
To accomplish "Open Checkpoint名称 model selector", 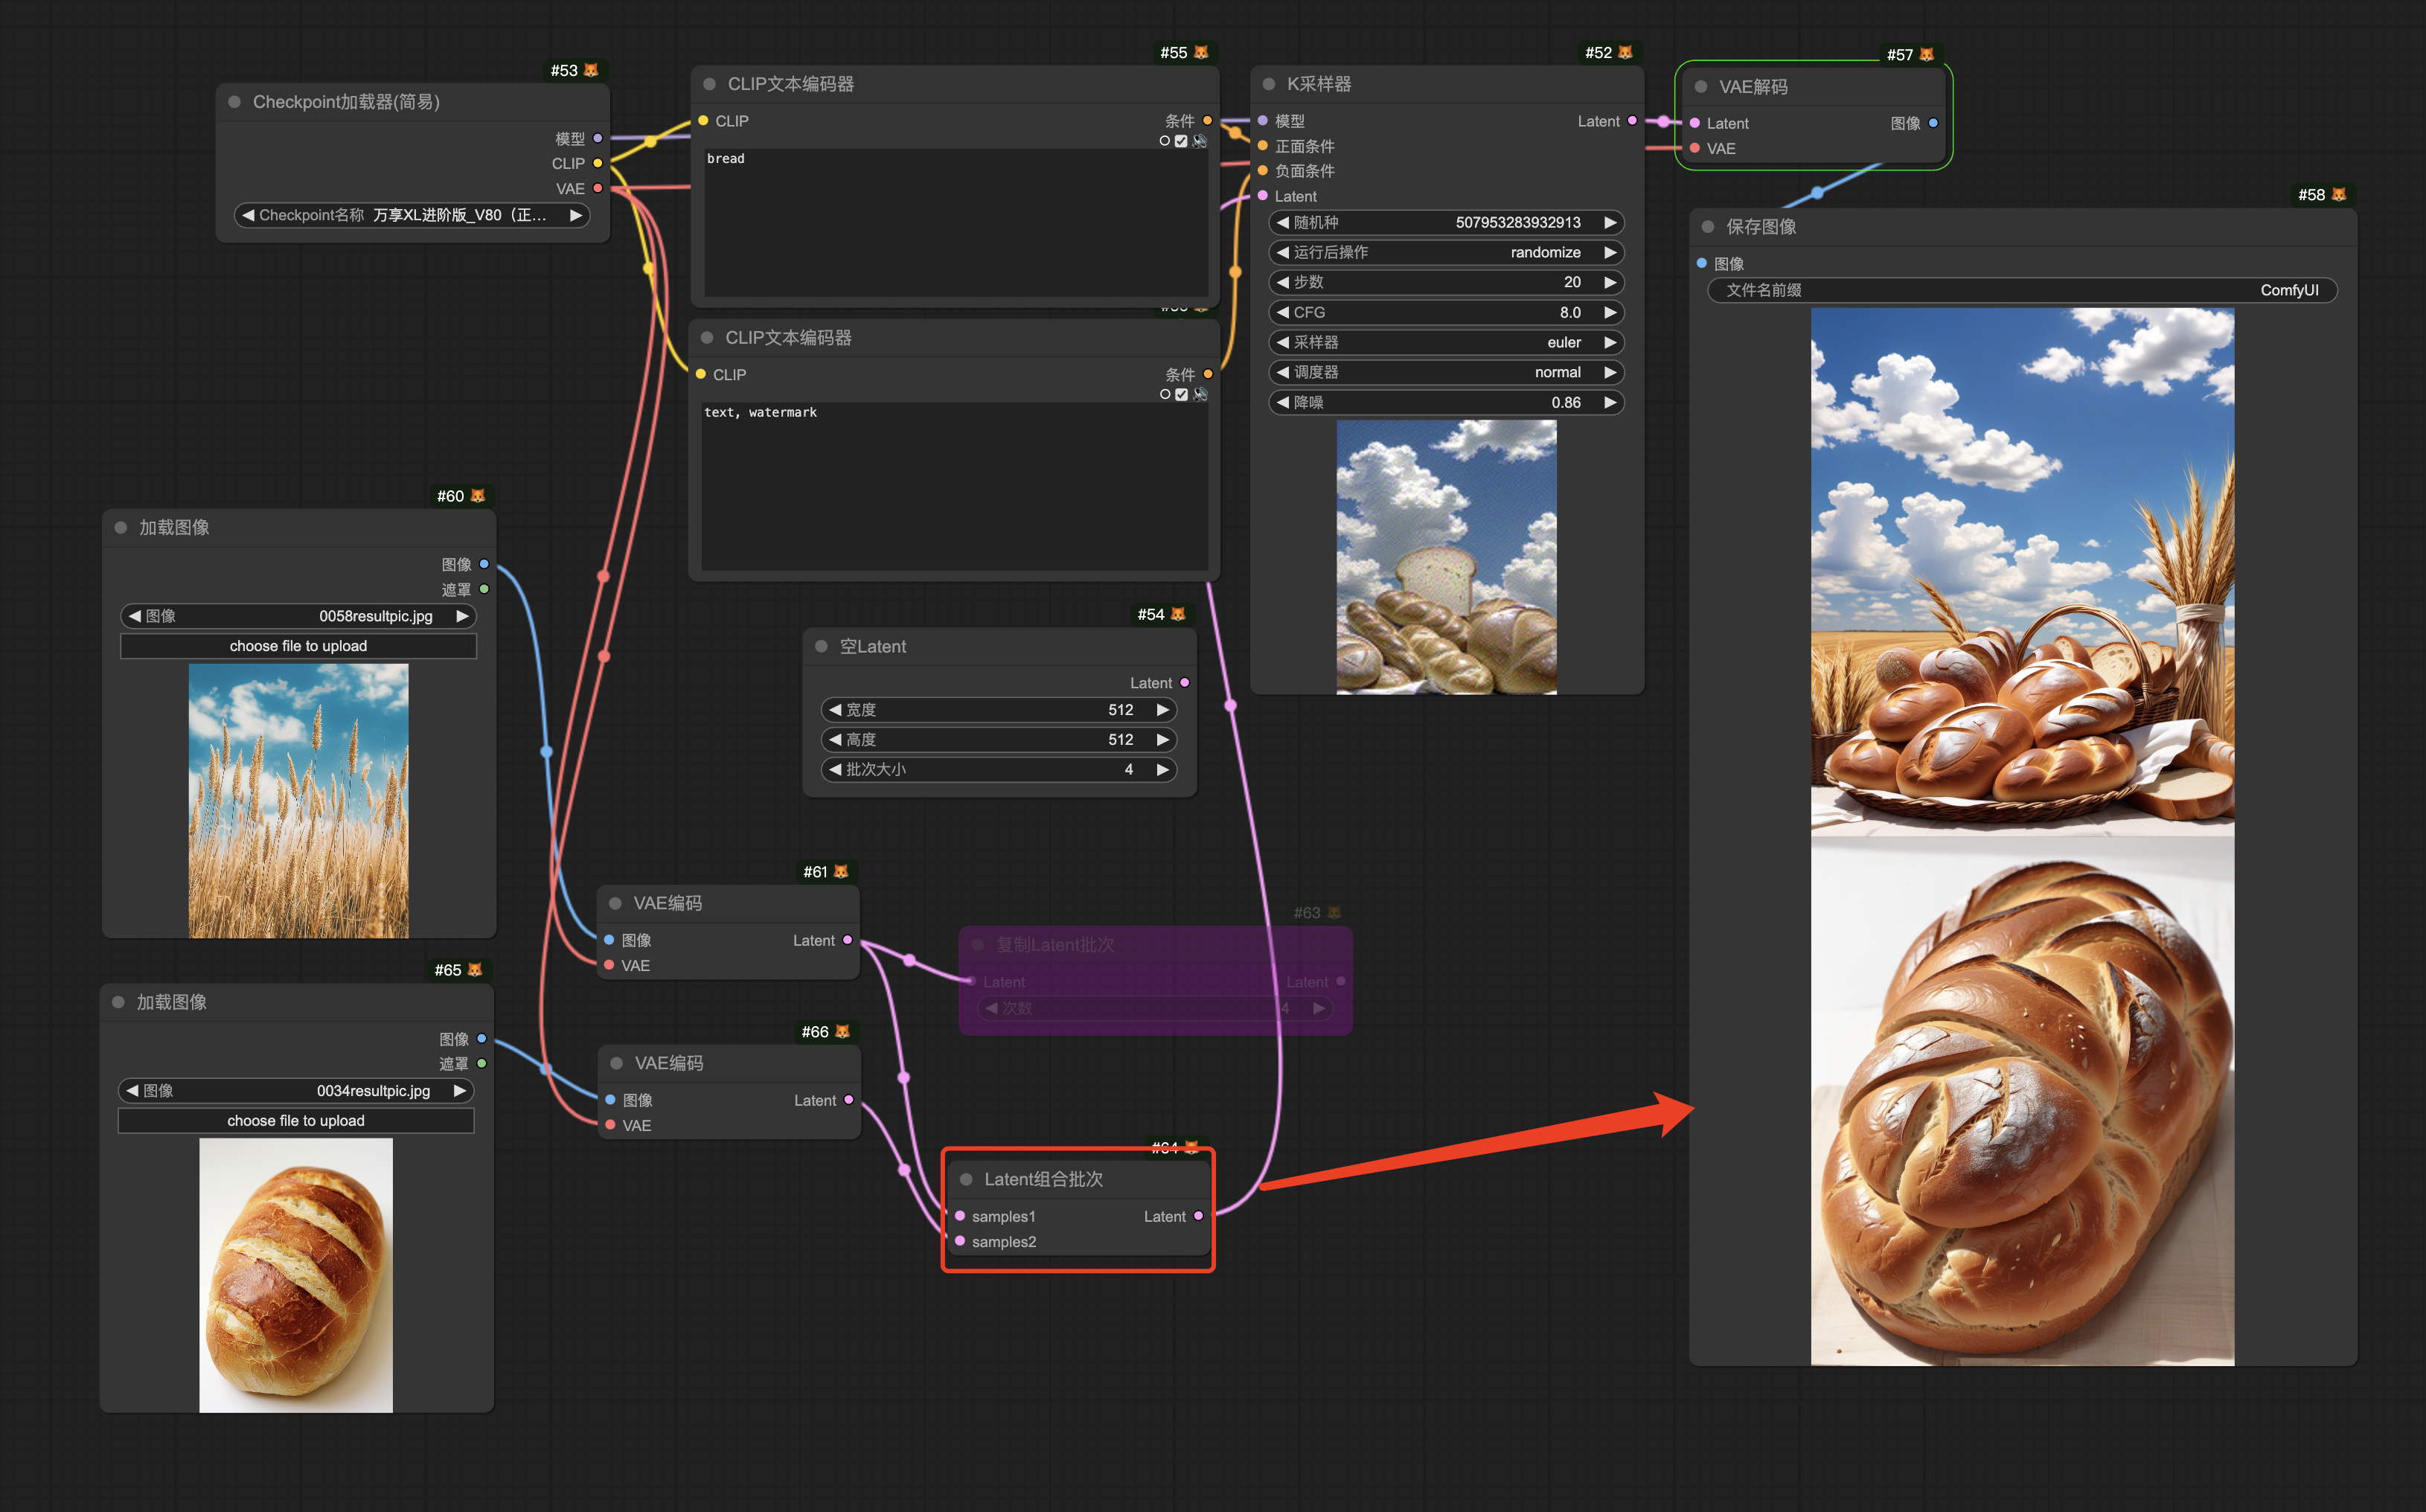I will pyautogui.click(x=411, y=215).
